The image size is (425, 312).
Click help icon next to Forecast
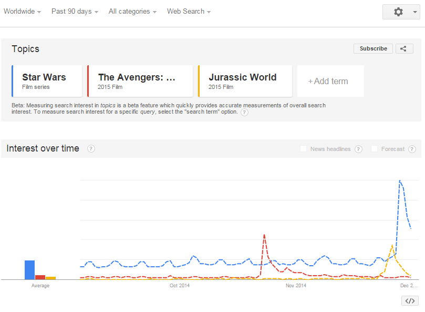tap(412, 149)
